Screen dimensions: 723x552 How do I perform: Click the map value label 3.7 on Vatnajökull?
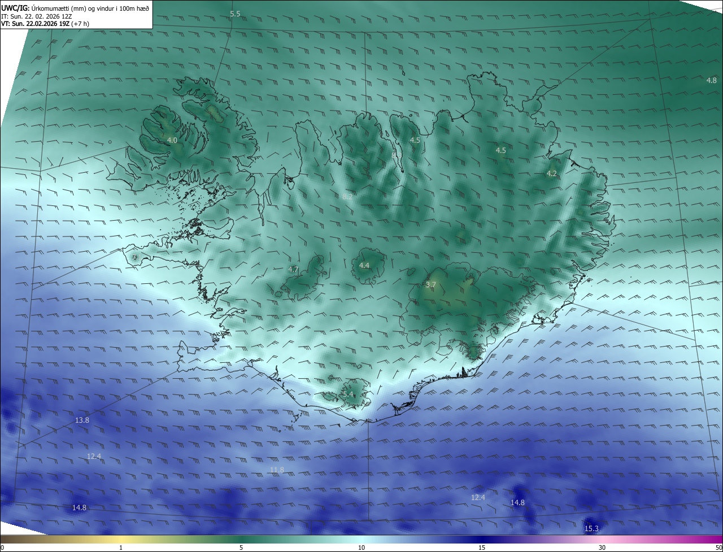coord(431,285)
